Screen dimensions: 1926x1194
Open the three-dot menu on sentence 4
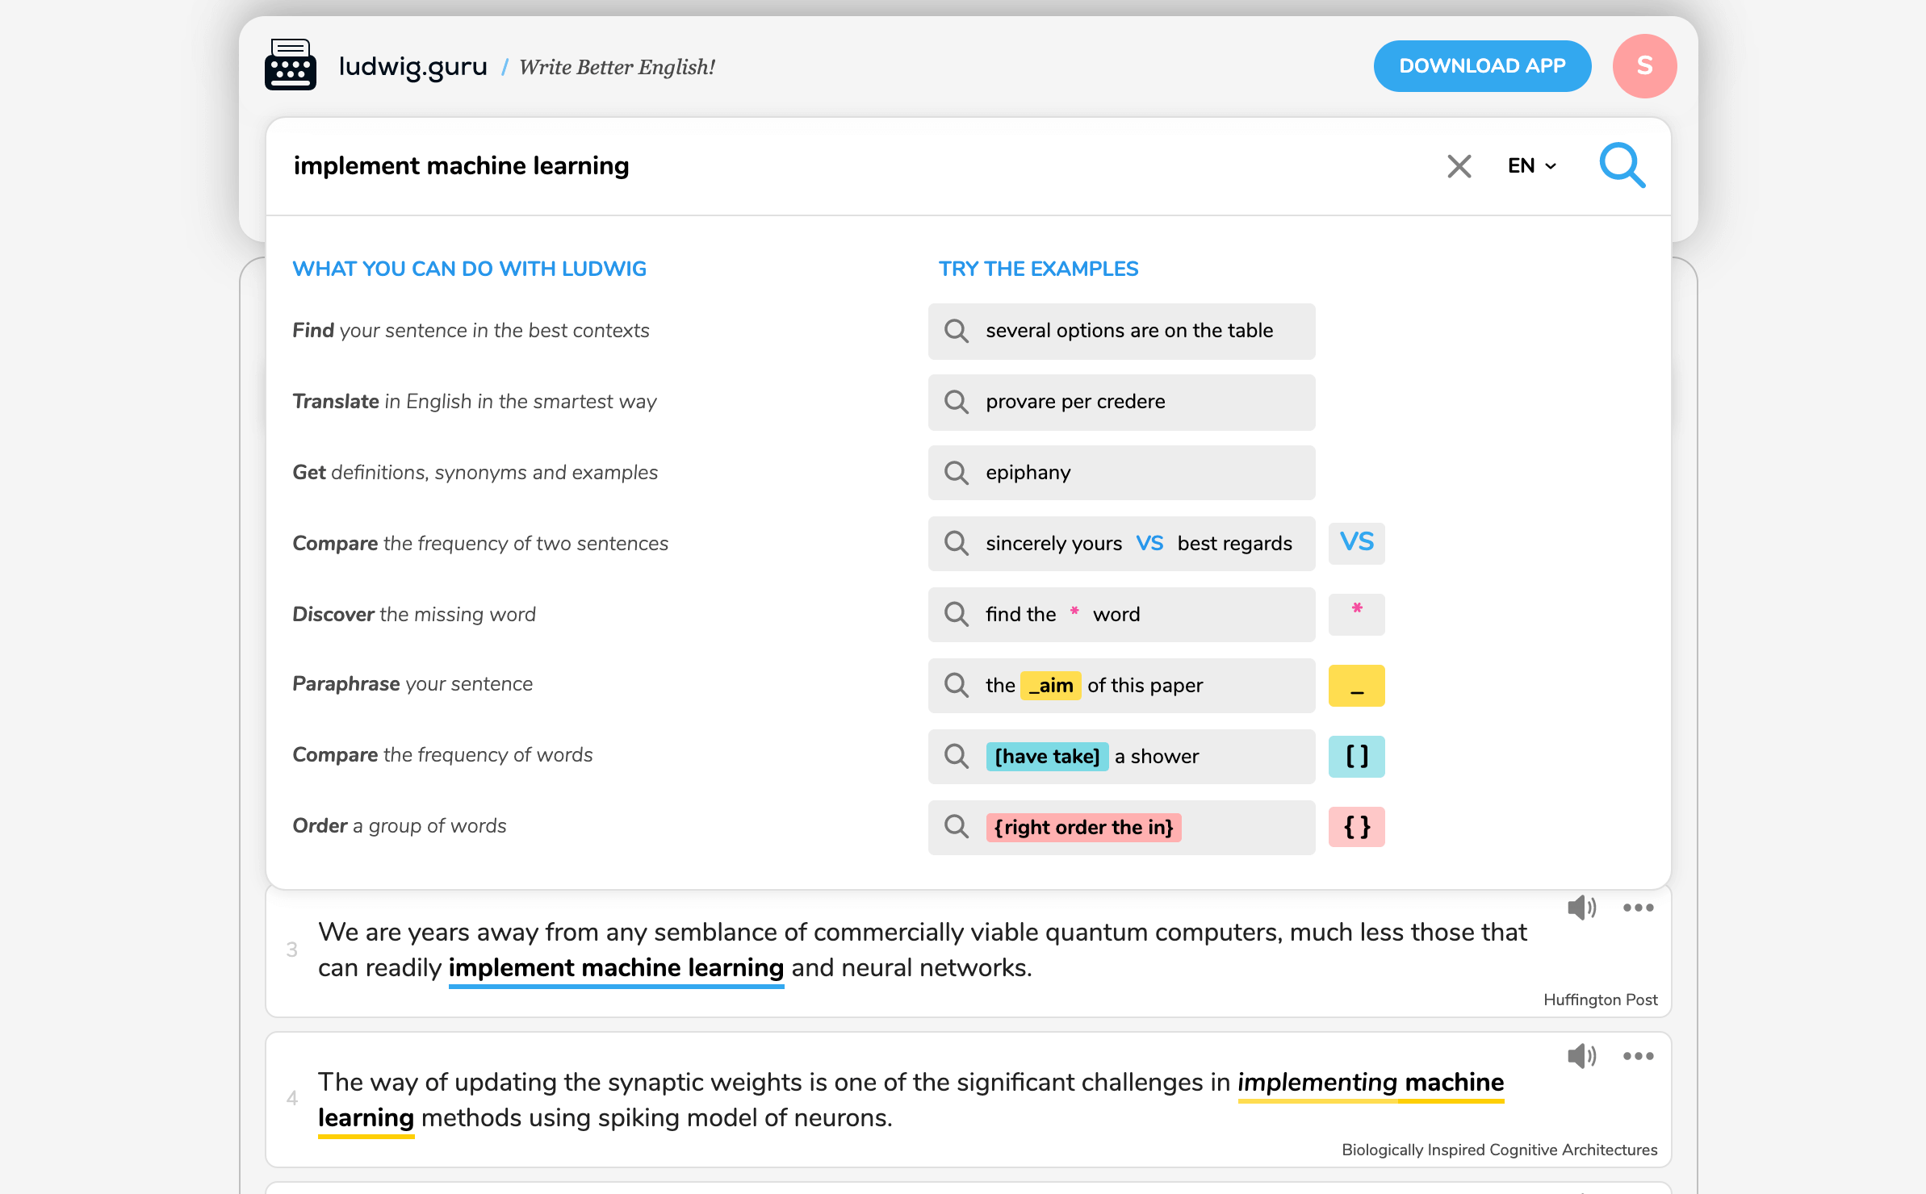[1638, 1056]
